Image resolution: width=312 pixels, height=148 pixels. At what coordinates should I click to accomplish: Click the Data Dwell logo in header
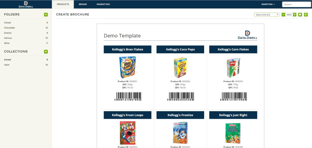point(26,4)
